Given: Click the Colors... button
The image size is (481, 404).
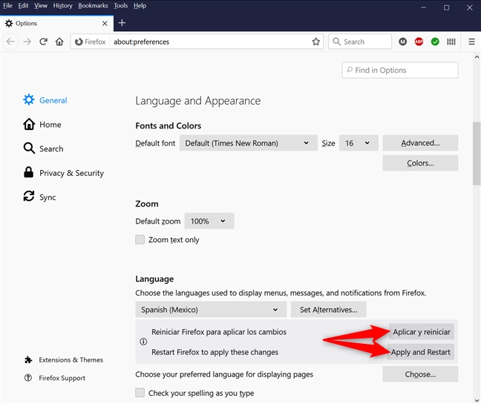Looking at the screenshot, I should pyautogui.click(x=420, y=163).
